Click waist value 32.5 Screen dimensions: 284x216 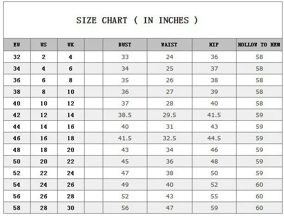tap(169, 138)
